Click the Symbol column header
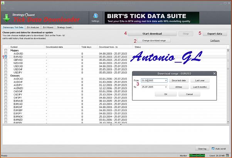Image resolution: width=232 pixels, height=158 pixels. click(x=26, y=47)
